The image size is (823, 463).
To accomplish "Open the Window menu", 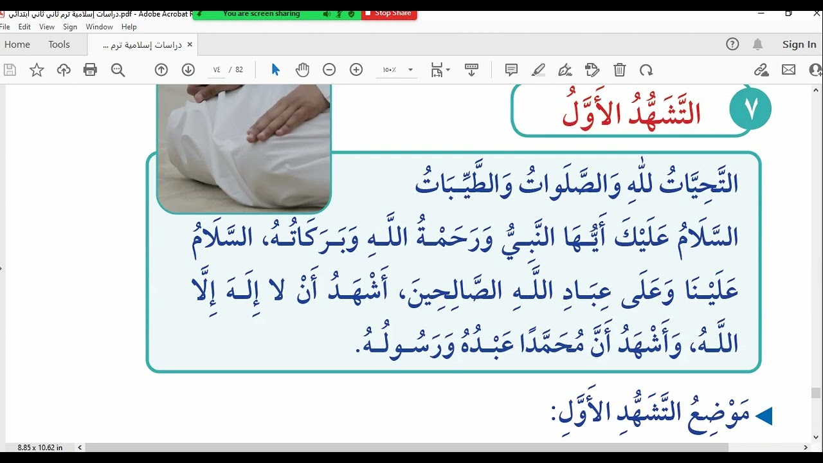I will pos(99,27).
